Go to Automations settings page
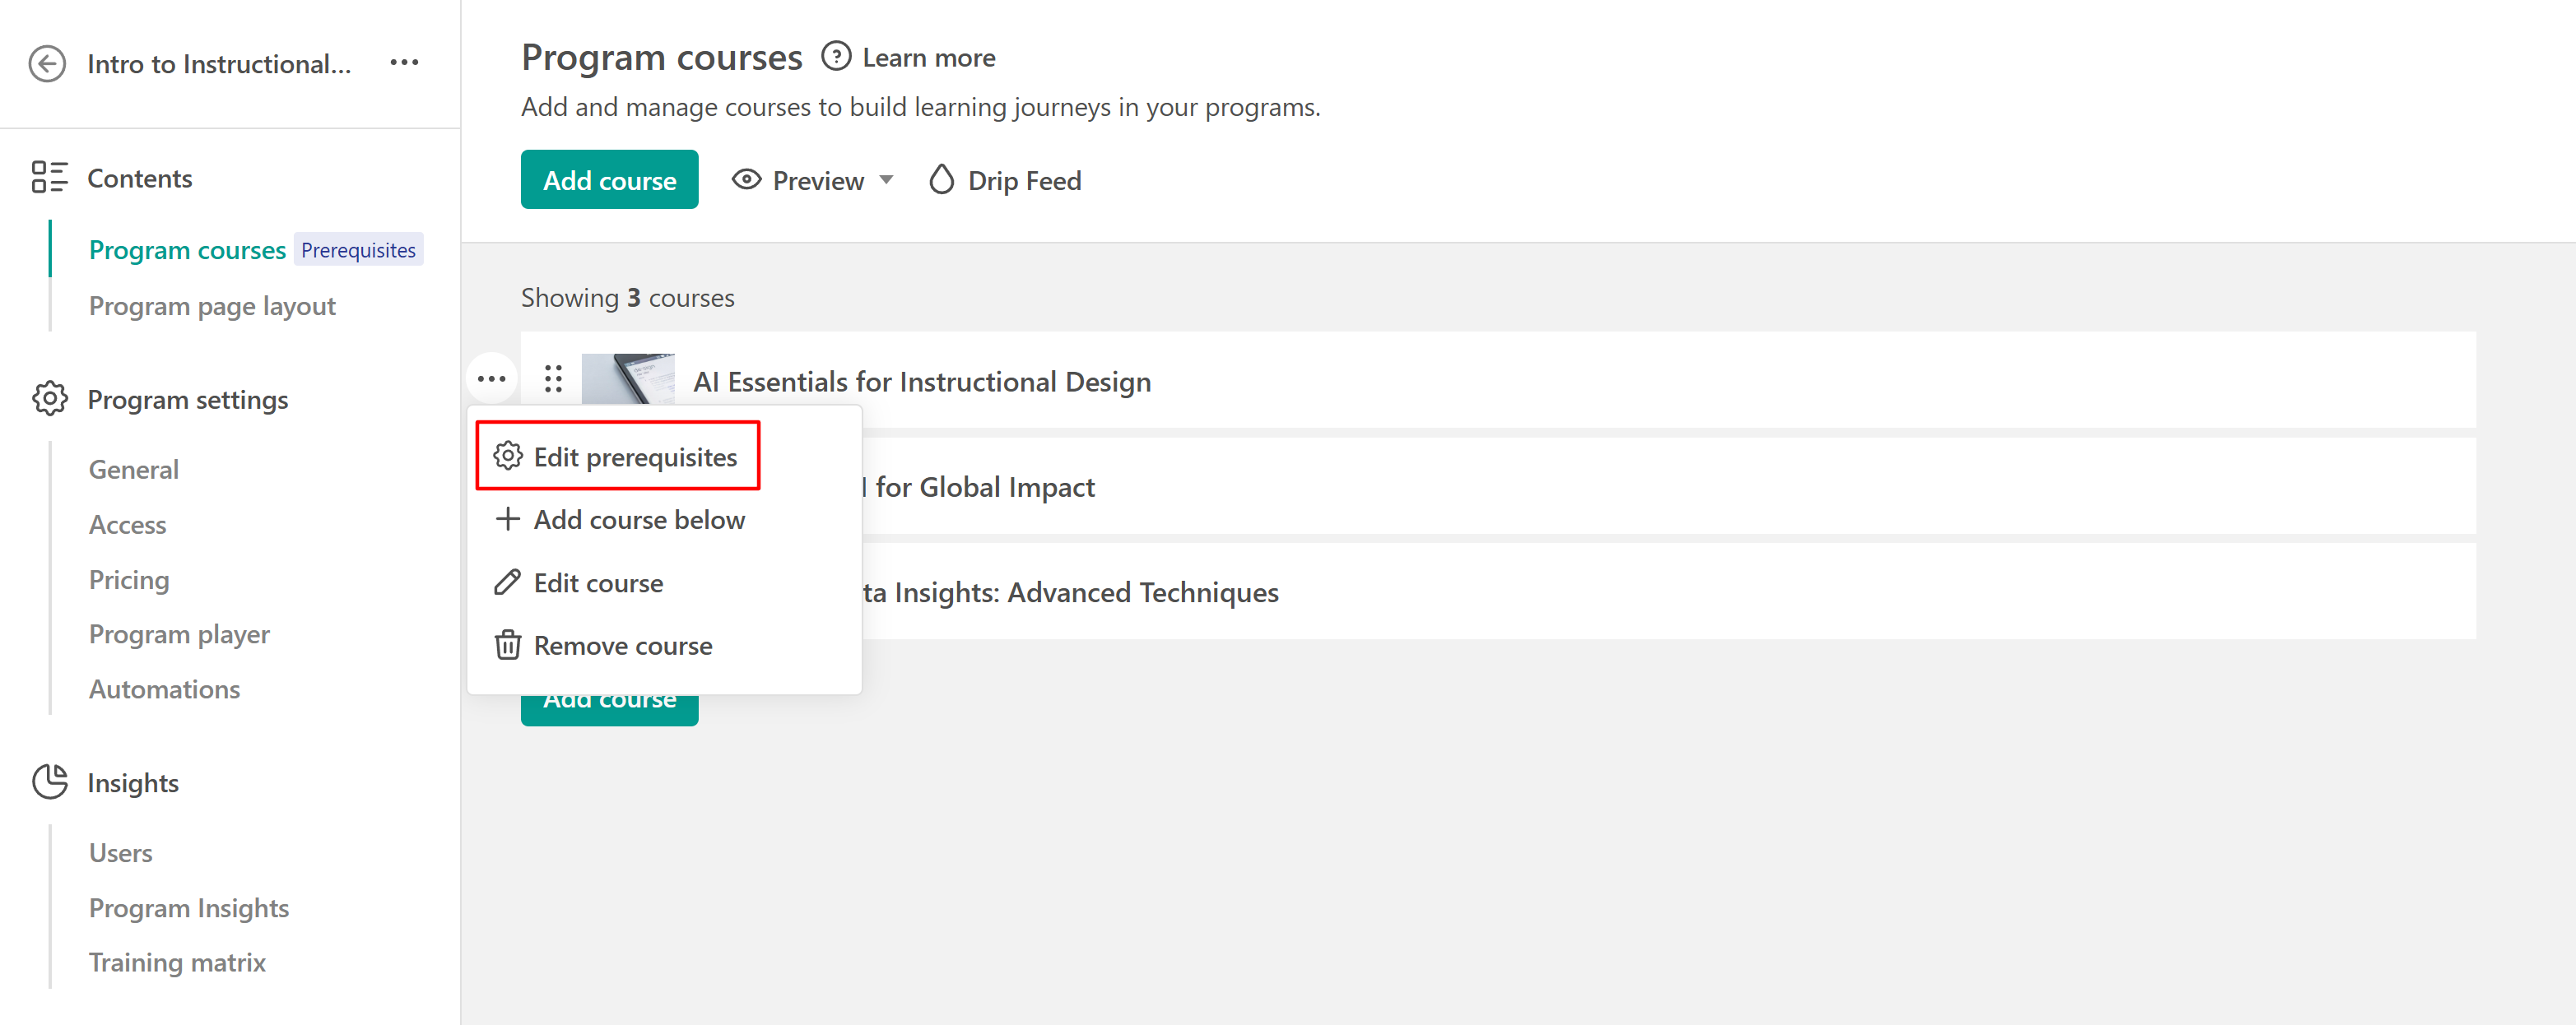This screenshot has width=2576, height=1025. pos(164,689)
